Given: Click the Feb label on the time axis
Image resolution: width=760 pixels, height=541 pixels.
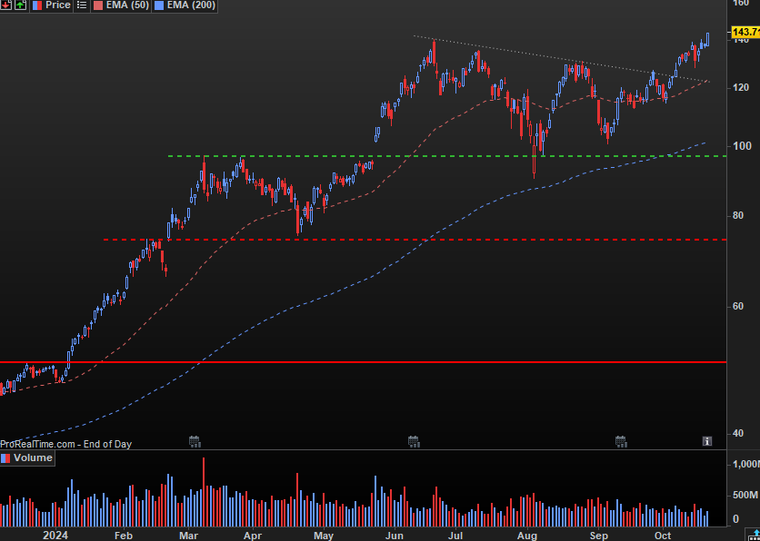Looking at the screenshot, I should [x=123, y=536].
